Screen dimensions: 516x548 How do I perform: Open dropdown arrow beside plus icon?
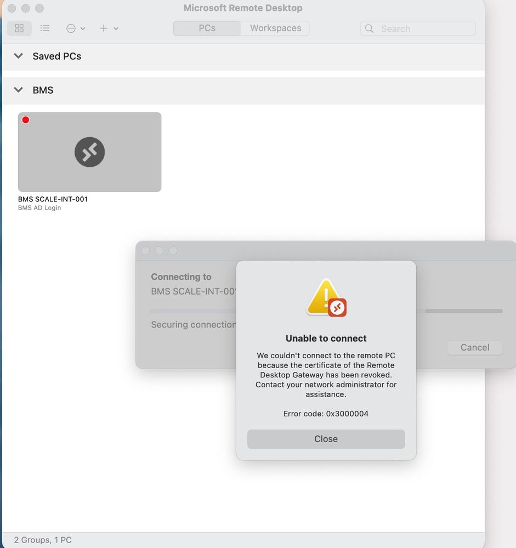pos(116,29)
